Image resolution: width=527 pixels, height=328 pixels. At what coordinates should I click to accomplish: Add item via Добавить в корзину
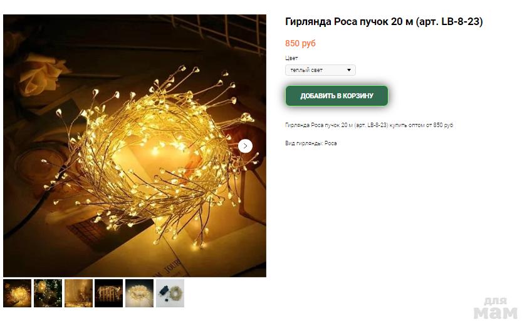pos(337,96)
